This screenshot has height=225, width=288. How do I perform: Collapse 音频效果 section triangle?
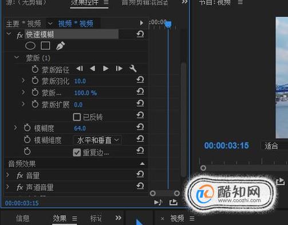pyautogui.click(x=142, y=164)
